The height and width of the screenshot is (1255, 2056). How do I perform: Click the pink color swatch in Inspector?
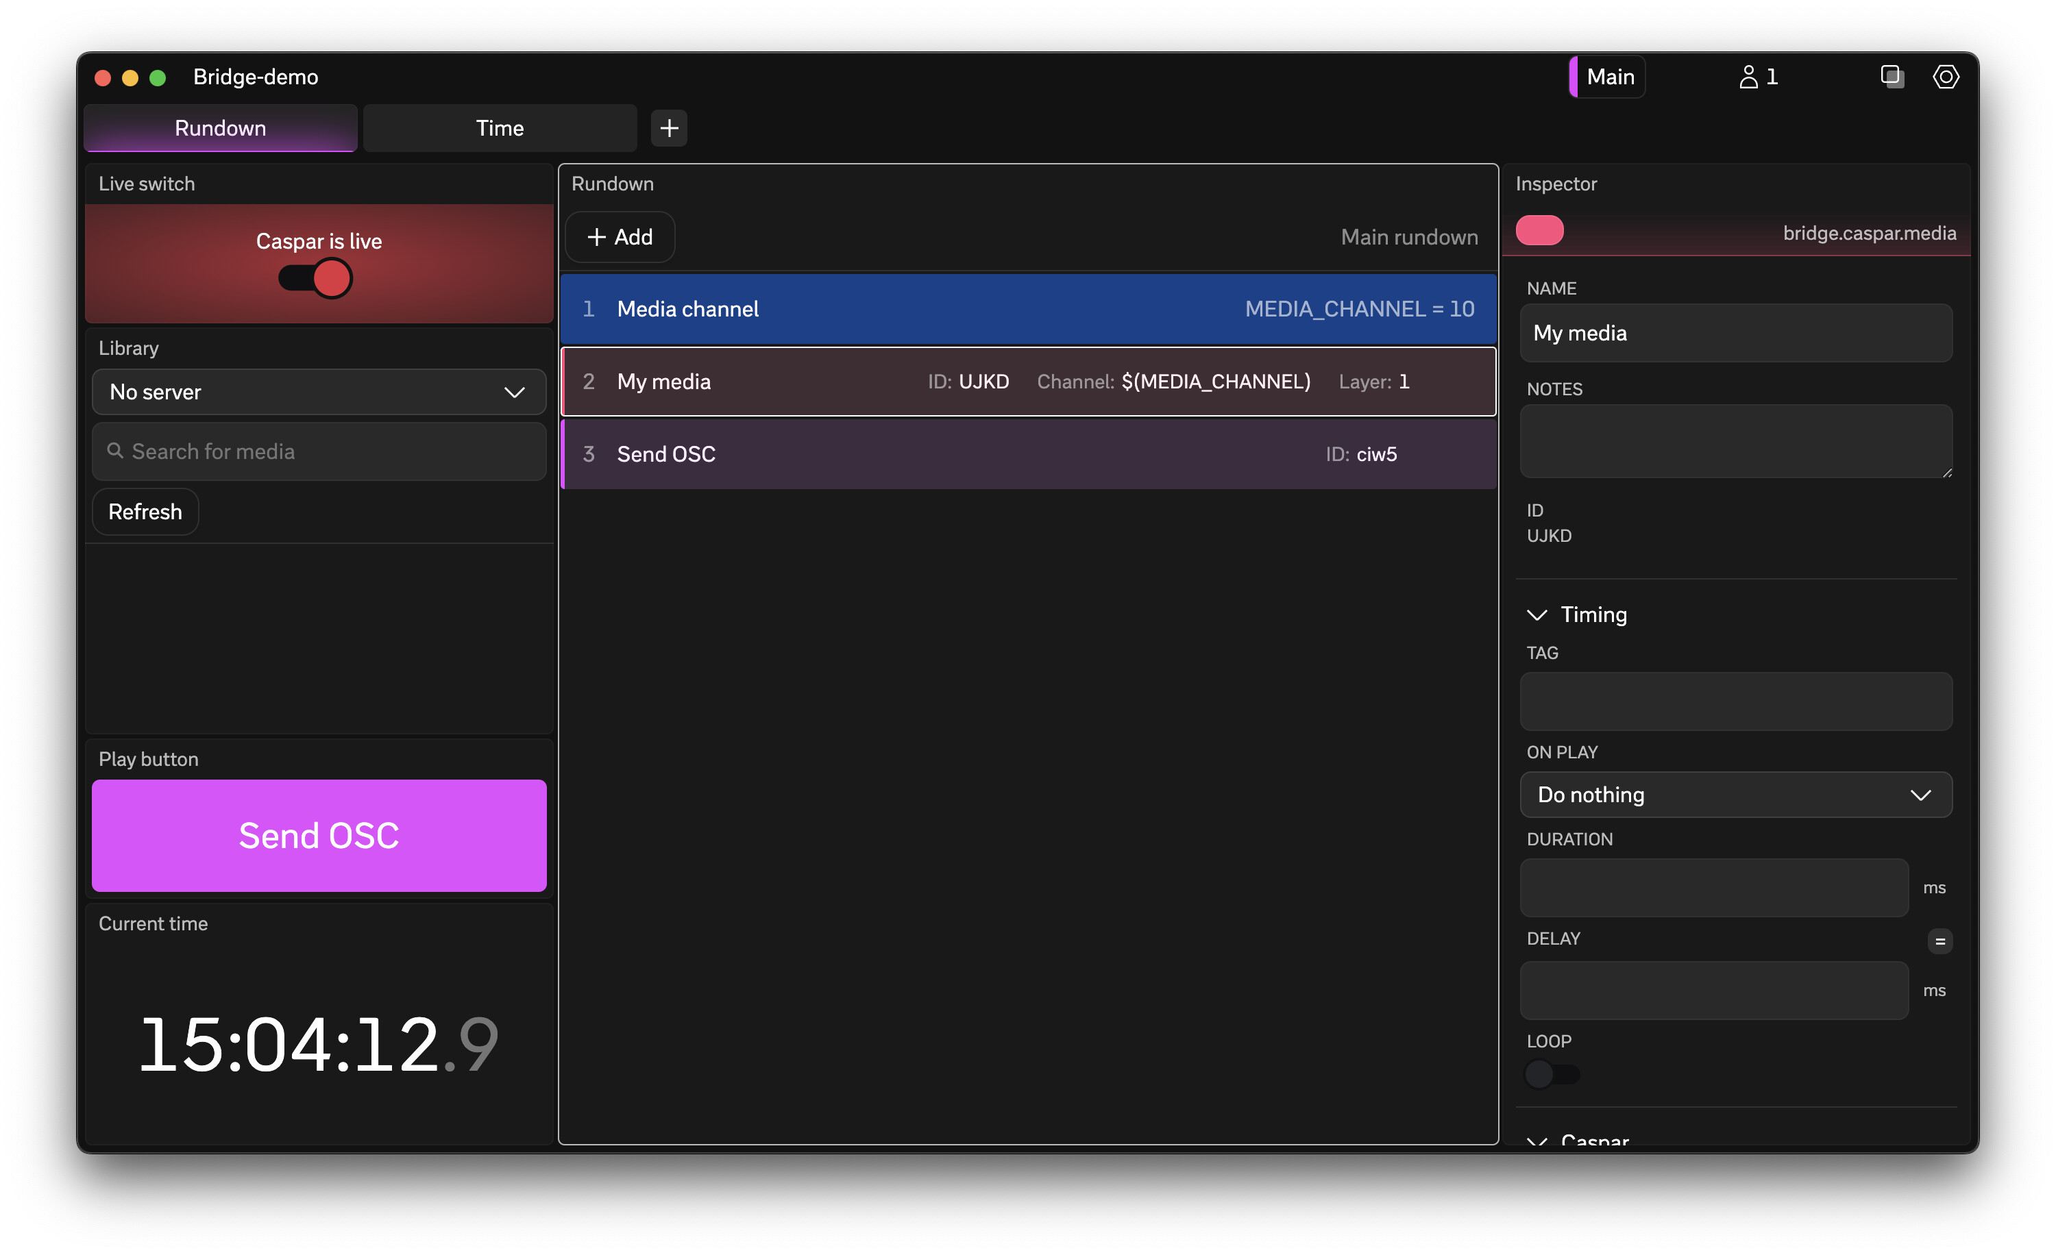tap(1539, 231)
